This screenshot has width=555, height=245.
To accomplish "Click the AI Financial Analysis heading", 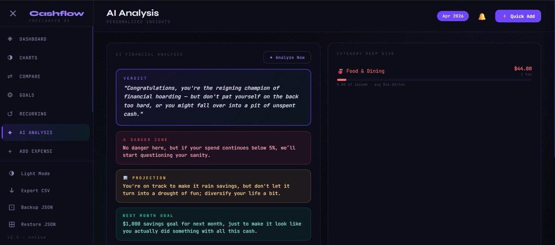I will pos(149,55).
